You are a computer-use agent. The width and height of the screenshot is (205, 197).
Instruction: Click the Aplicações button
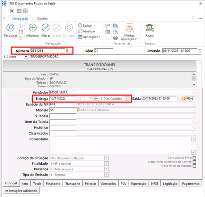click(x=89, y=37)
